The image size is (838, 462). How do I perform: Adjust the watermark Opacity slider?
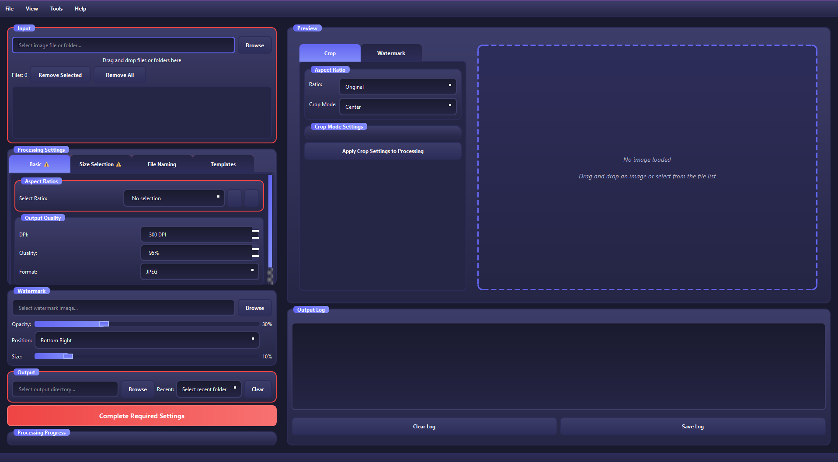pyautogui.click(x=103, y=324)
